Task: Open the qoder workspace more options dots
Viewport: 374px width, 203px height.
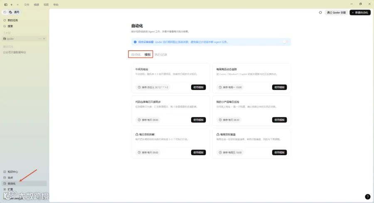Action: 39,39
